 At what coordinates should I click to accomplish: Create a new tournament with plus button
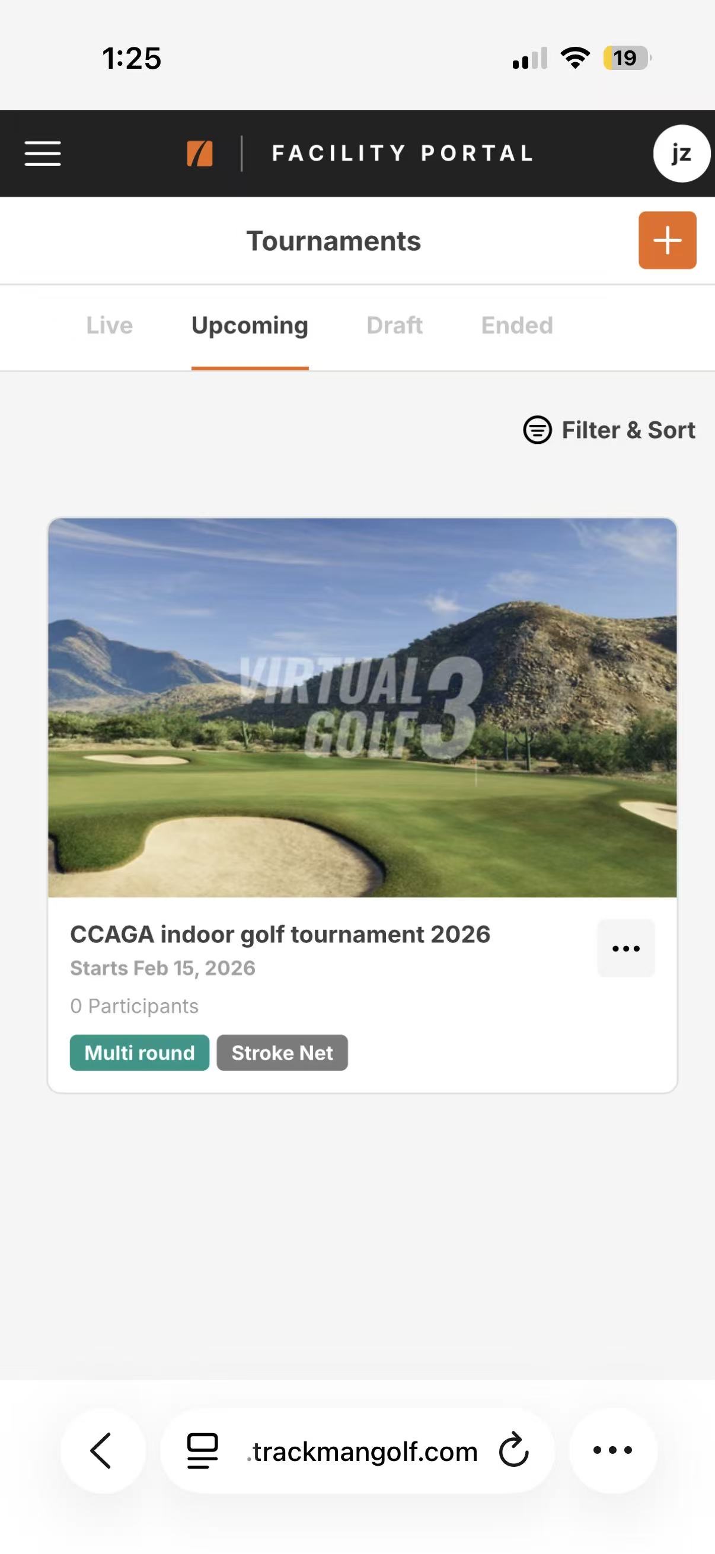pos(667,240)
